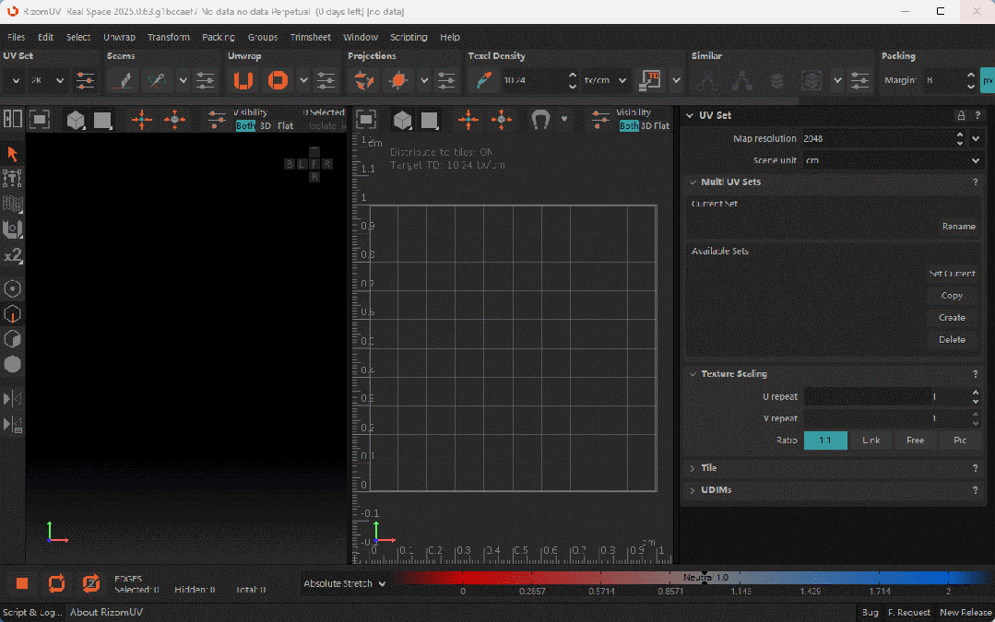Click the orange Optimize icon next to Unfold
This screenshot has height=622, width=995.
click(278, 80)
